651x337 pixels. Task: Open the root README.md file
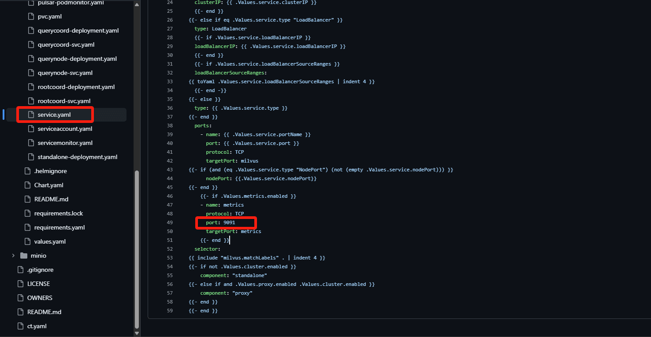(44, 312)
